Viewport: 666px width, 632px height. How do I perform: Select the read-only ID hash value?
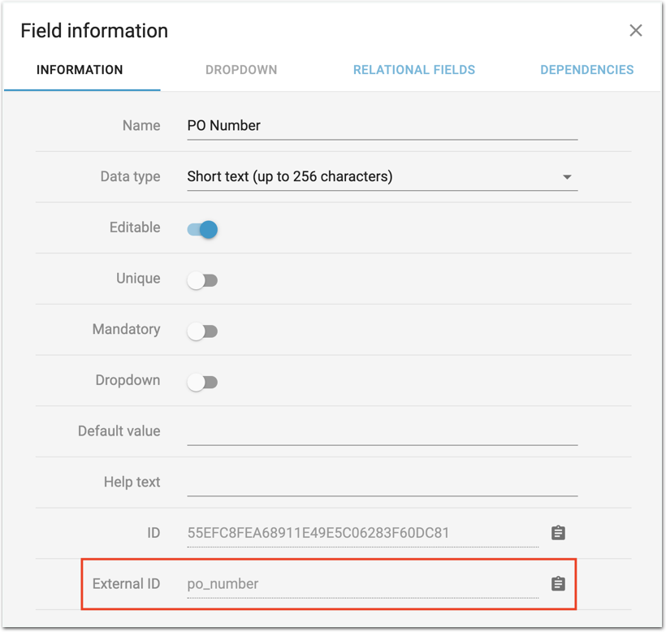pyautogui.click(x=318, y=533)
